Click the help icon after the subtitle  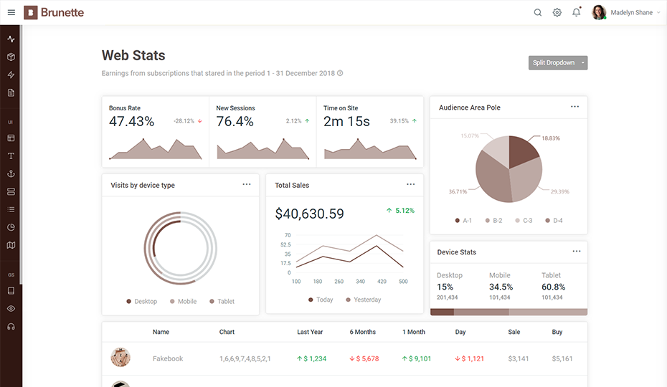[x=340, y=73]
